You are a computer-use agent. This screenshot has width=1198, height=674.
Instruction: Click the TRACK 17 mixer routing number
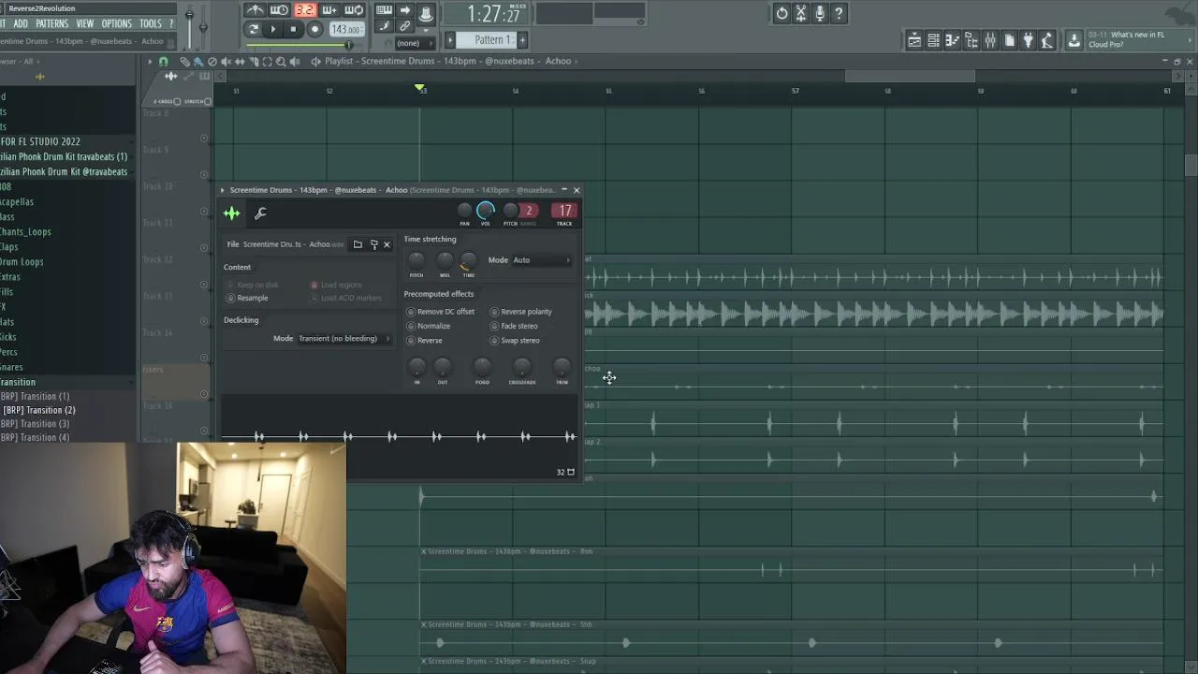pos(564,211)
